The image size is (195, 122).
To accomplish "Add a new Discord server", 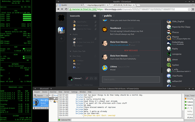I will pos(61,38).
